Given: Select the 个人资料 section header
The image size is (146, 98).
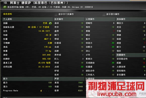Looking at the screenshot, I should [x=28, y=19].
